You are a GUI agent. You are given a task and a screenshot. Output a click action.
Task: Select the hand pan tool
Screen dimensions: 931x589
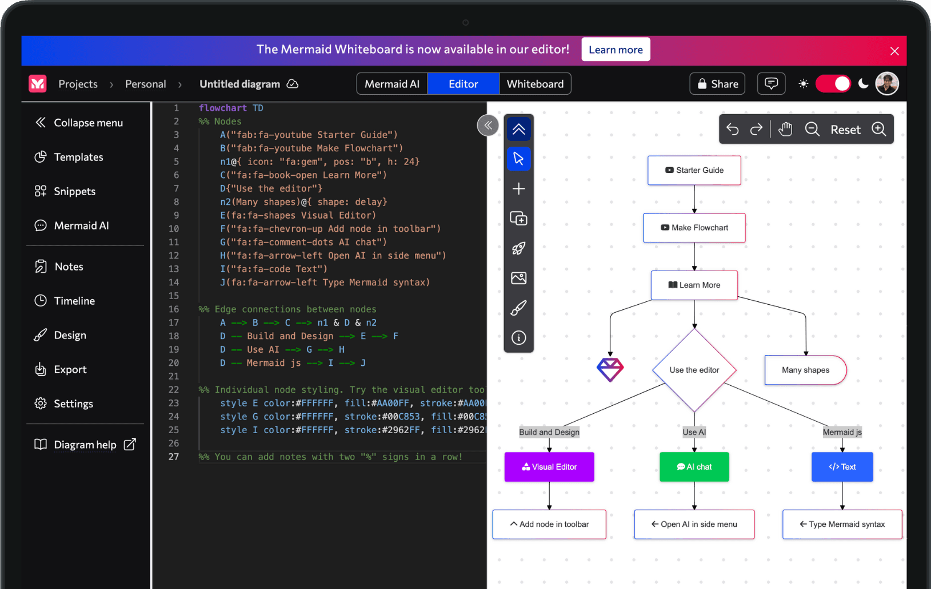[786, 130]
